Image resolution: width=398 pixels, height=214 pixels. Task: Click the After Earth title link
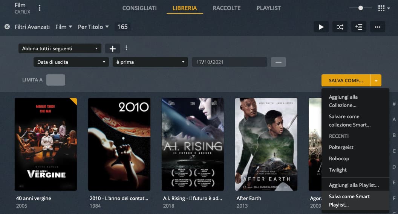tap(249, 198)
